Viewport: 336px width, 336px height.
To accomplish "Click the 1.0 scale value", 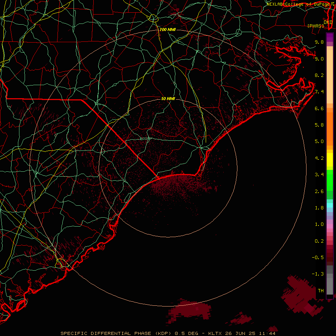I will coord(319,224).
